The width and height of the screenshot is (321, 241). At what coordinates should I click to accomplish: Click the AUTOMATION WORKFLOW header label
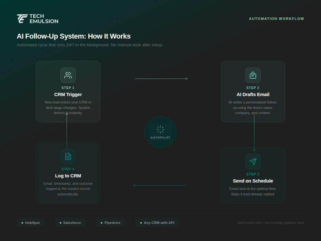276,19
